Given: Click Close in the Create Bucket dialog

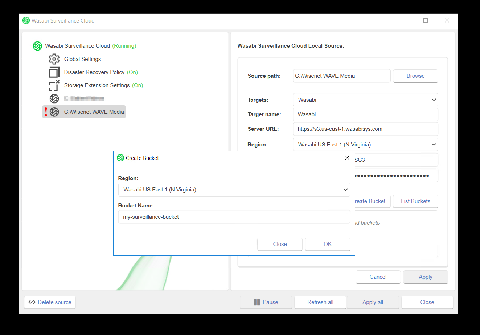Looking at the screenshot, I should (x=280, y=244).
